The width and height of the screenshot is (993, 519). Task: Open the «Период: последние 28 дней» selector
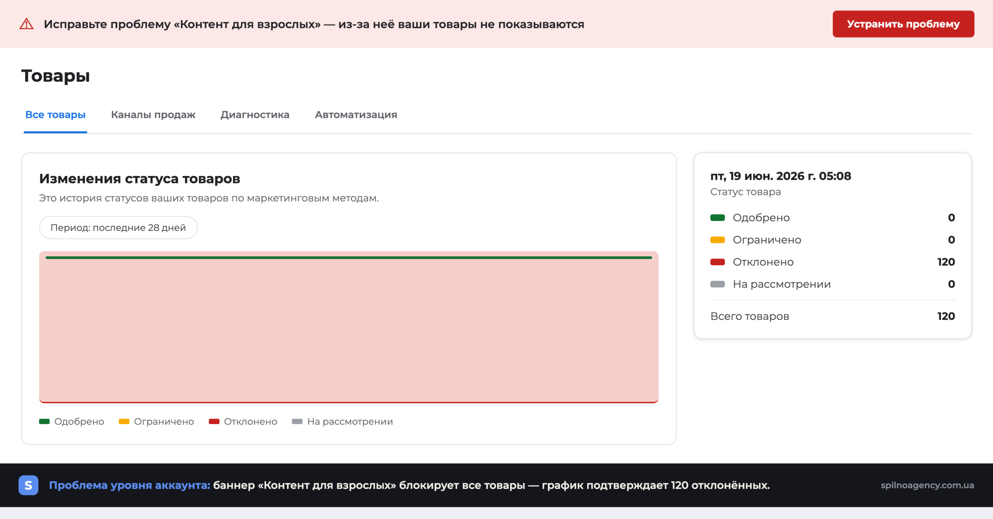coord(118,228)
